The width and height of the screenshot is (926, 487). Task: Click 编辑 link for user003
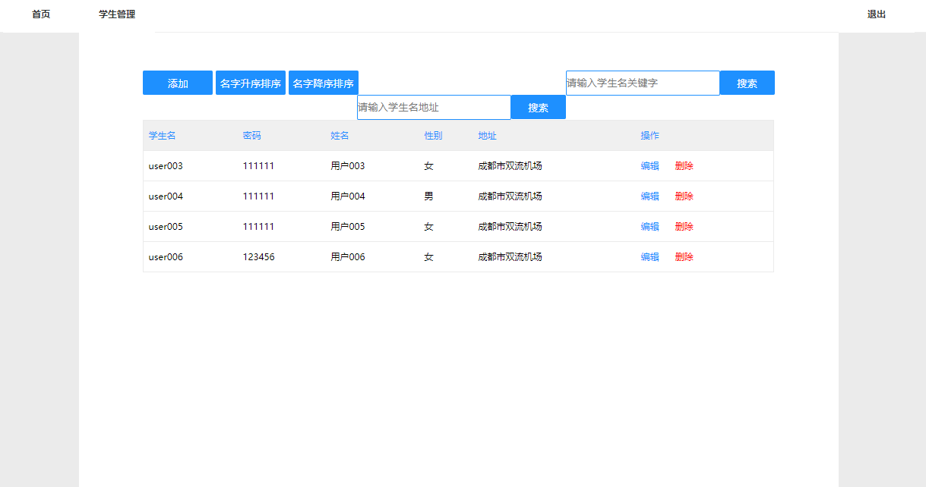tap(650, 165)
